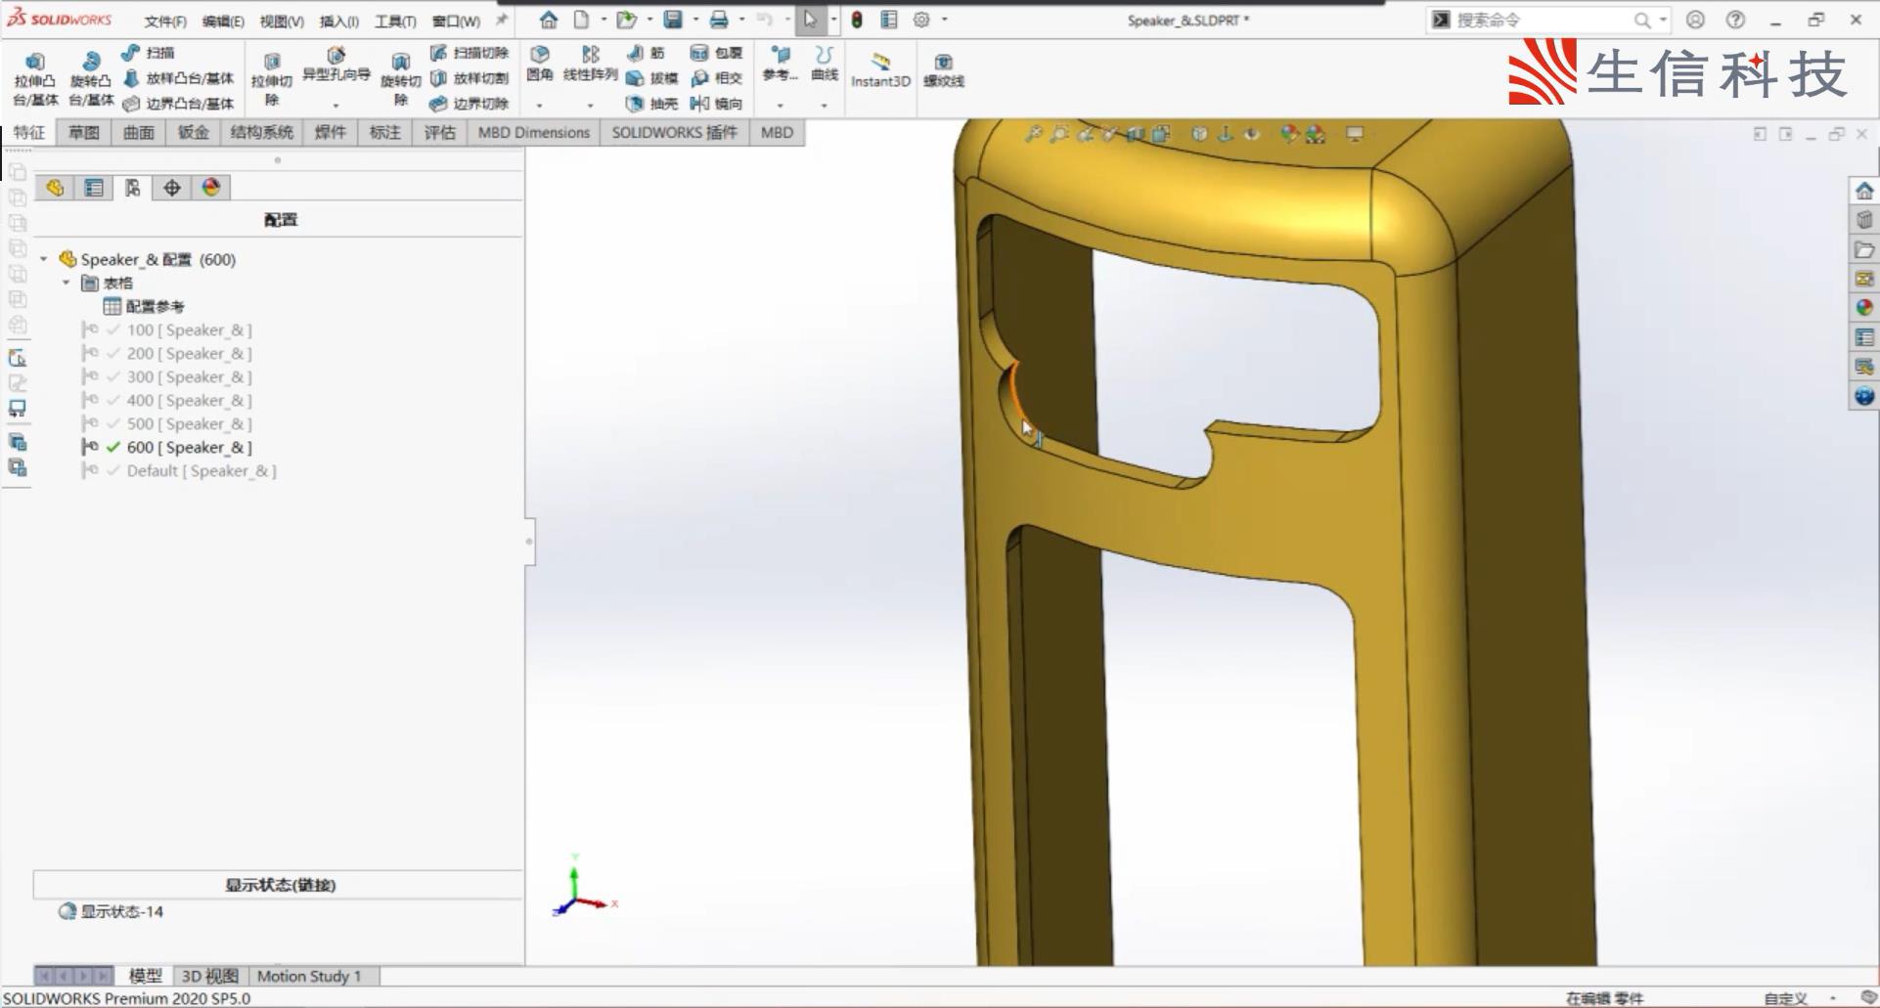Viewport: 1880px width, 1008px height.
Task: Select the Default [Speaker_&] configuration
Action: [201, 471]
